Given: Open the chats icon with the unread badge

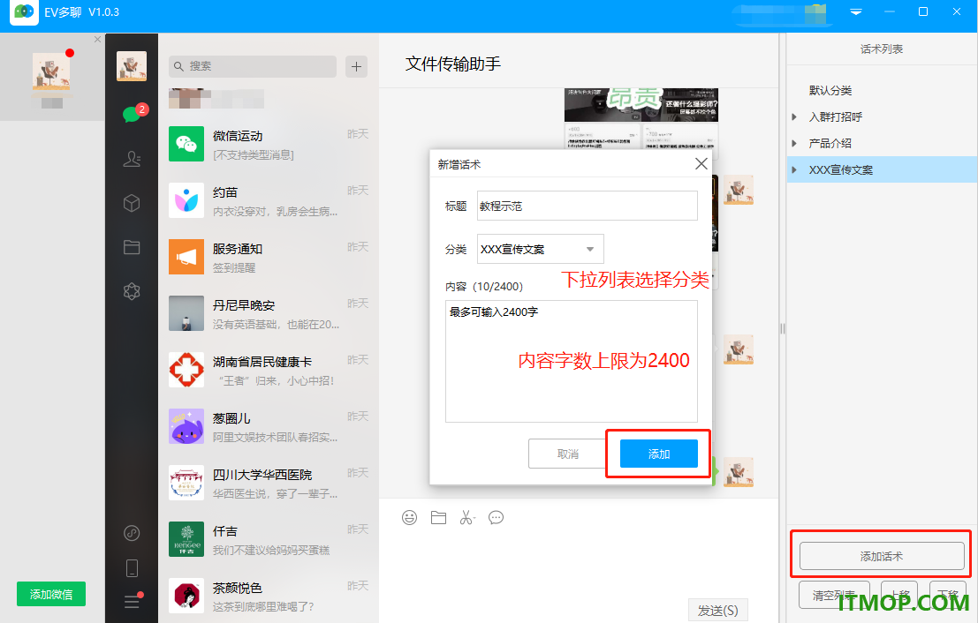Looking at the screenshot, I should coord(133,114).
